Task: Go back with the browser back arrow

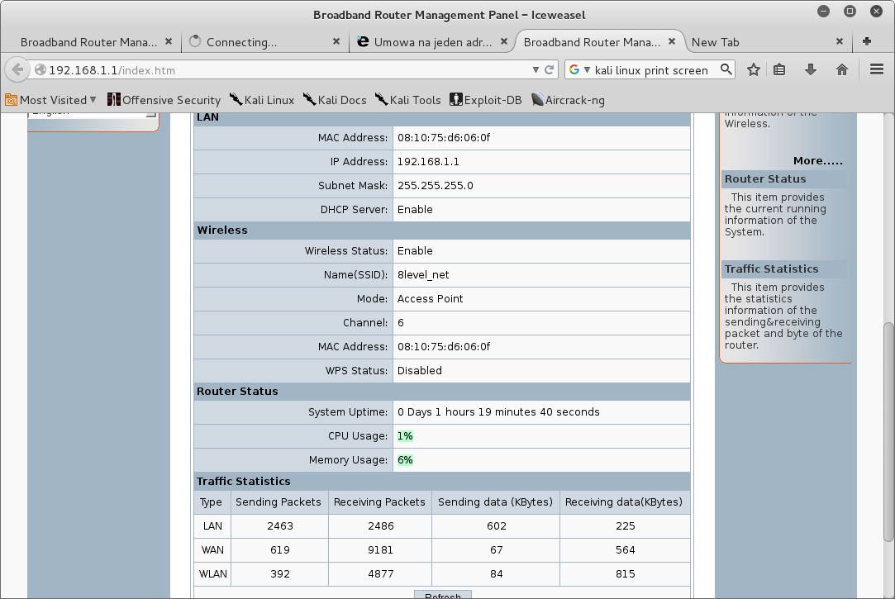Action: (x=17, y=69)
